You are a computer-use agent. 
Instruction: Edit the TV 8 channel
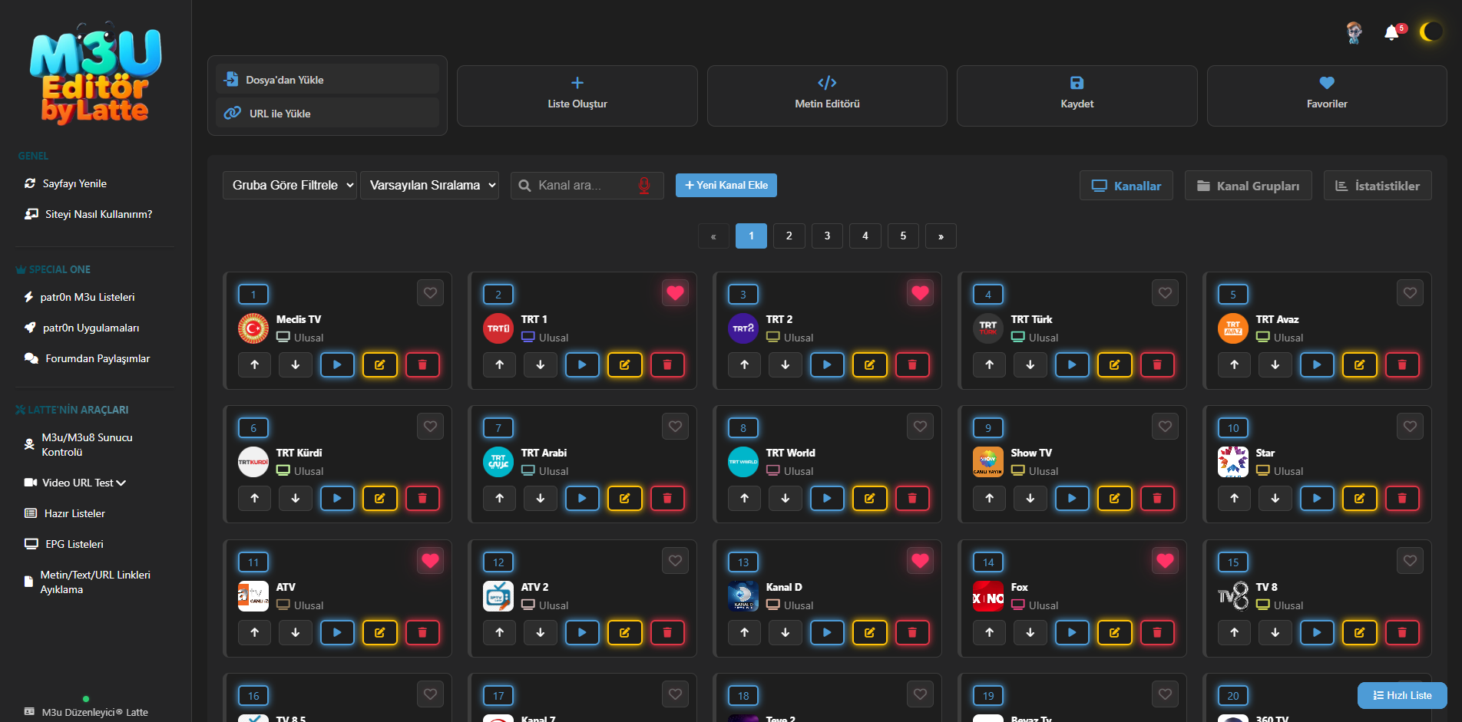1359,632
